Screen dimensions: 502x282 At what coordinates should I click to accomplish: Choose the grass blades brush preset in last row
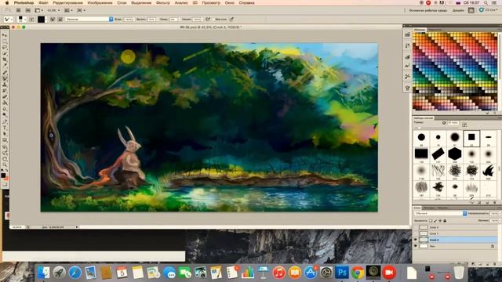pyautogui.click(x=471, y=187)
